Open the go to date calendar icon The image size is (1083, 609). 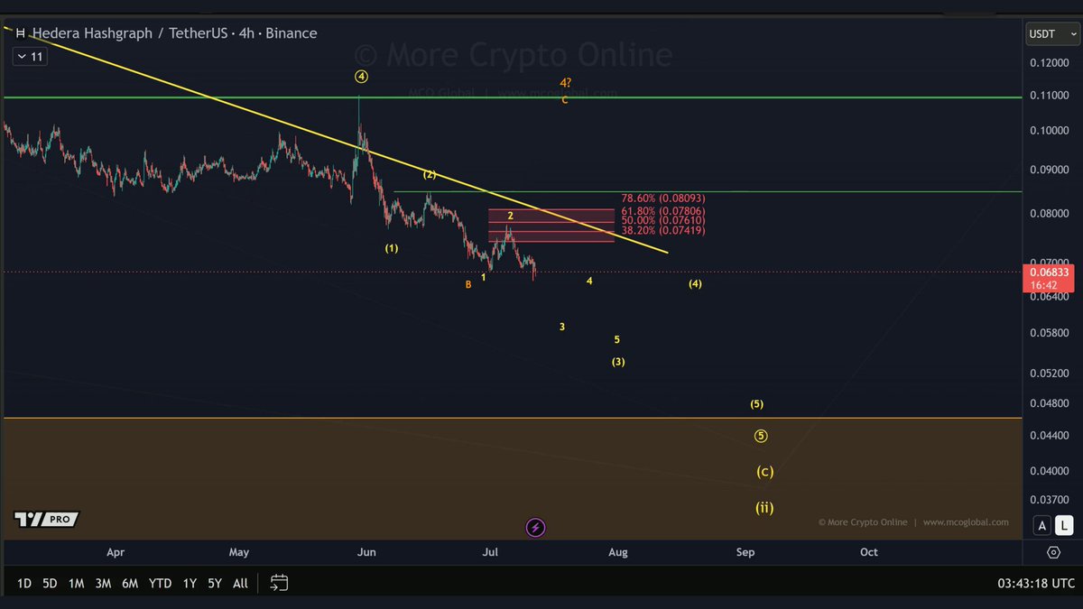(280, 583)
